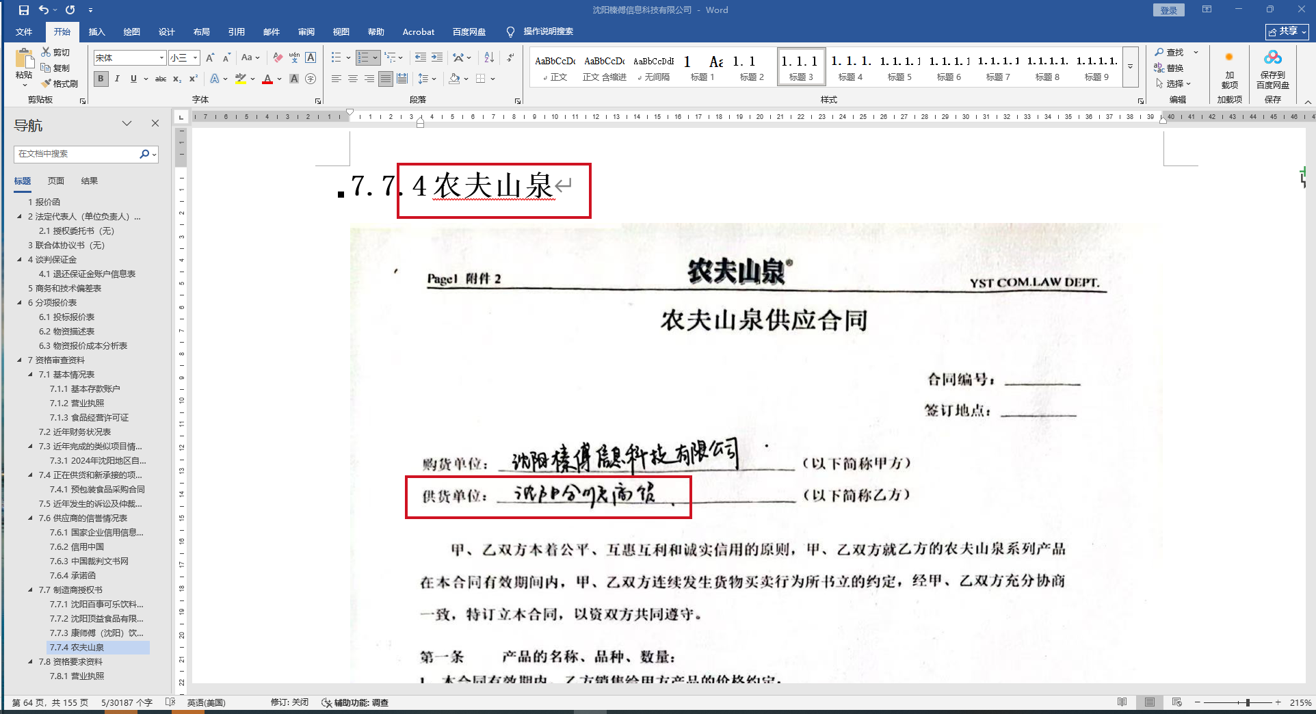The width and height of the screenshot is (1316, 714).
Task: Apply subscript formatting
Action: point(177,79)
